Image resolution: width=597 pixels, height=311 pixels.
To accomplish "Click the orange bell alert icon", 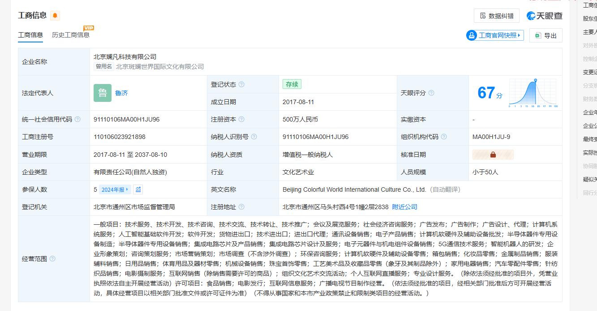I will coord(55,16).
